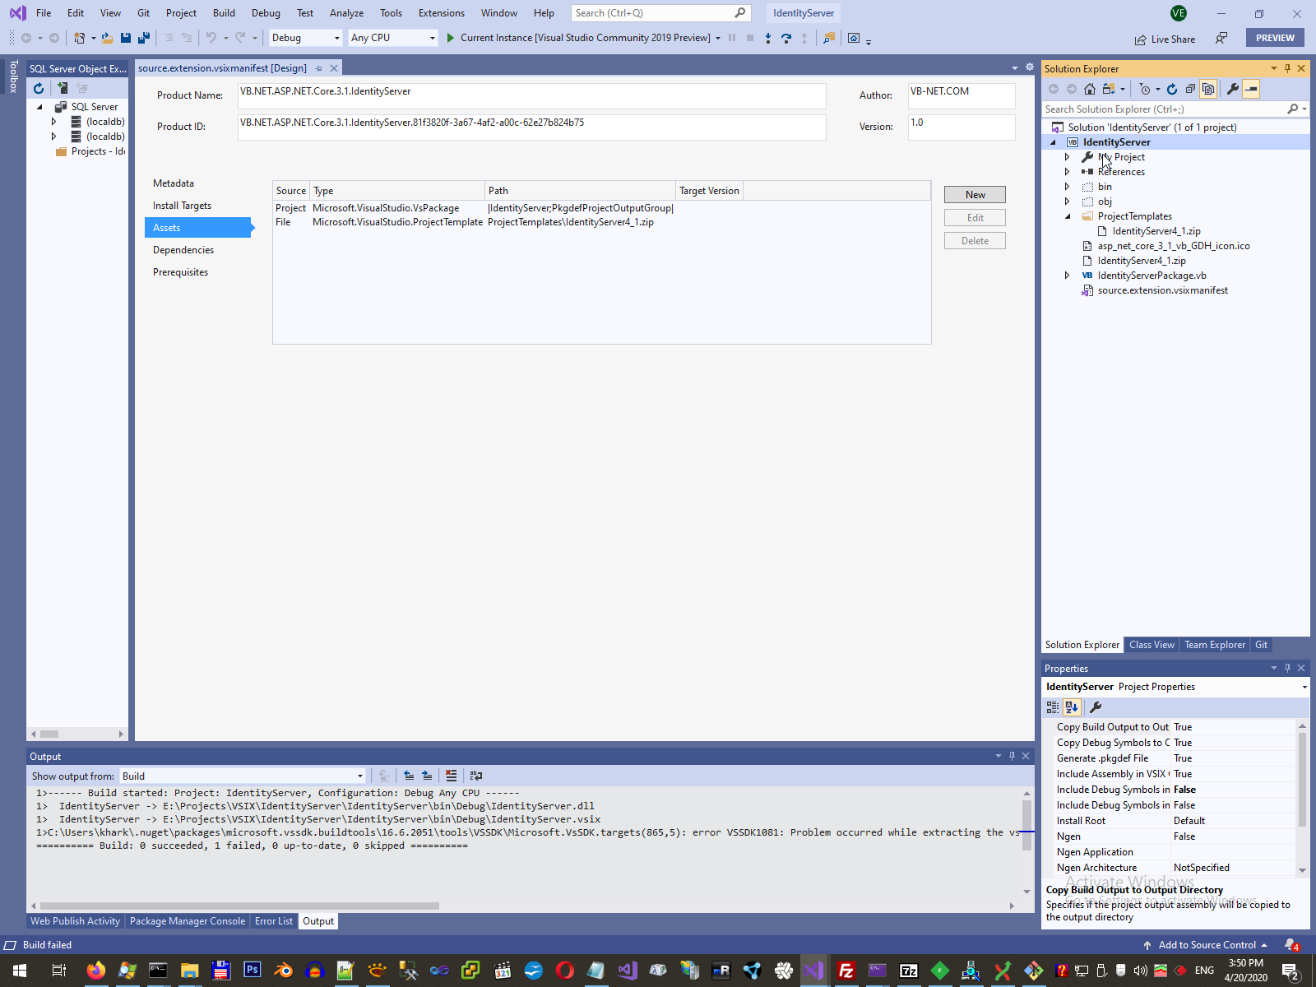This screenshot has width=1316, height=987.
Task: Open the Windows Start button
Action: point(20,971)
